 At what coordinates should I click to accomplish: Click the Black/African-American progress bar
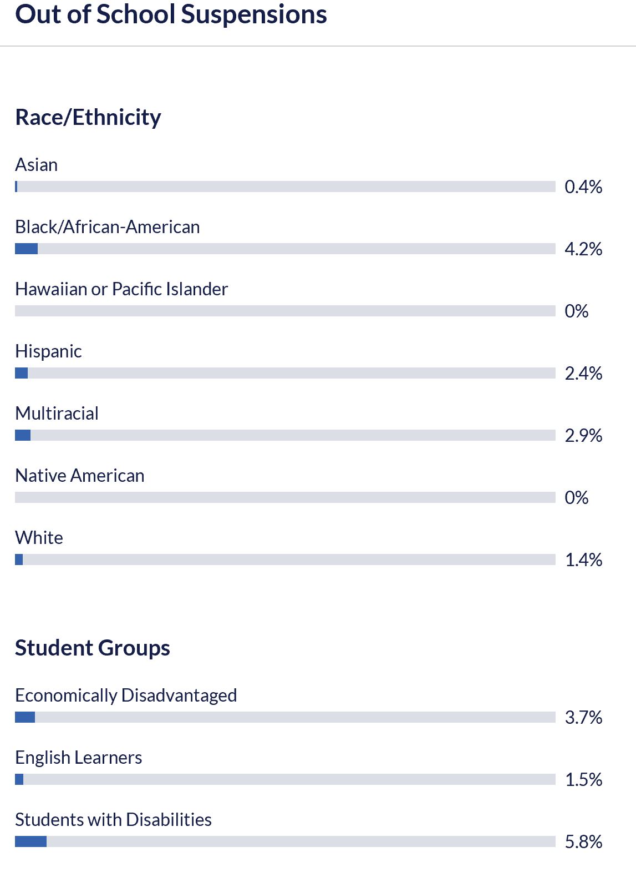coord(285,249)
